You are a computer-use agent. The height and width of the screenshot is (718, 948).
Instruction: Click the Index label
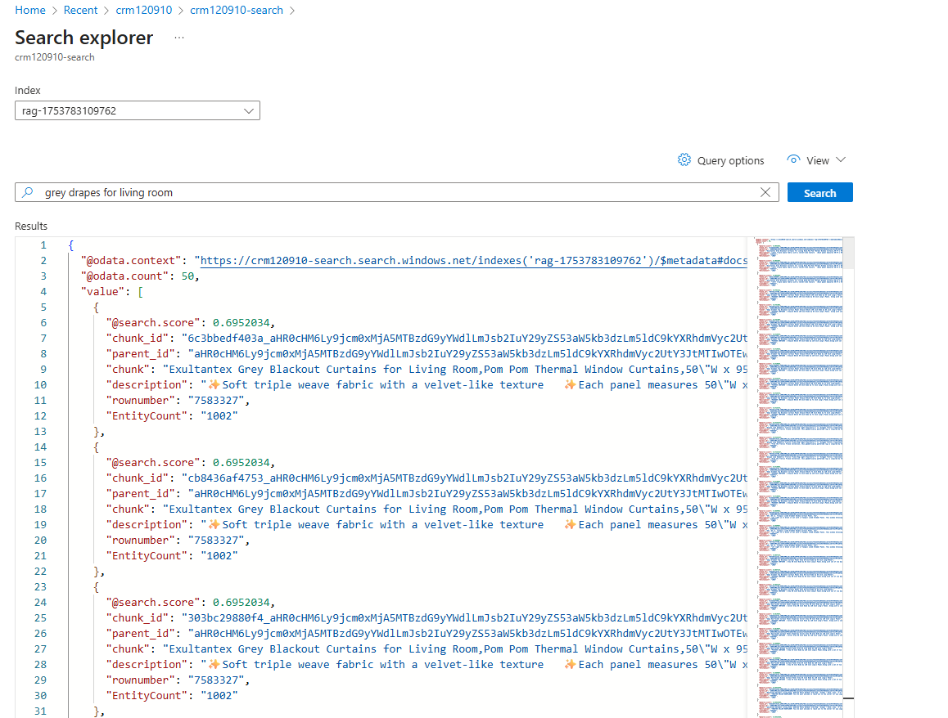tap(28, 90)
